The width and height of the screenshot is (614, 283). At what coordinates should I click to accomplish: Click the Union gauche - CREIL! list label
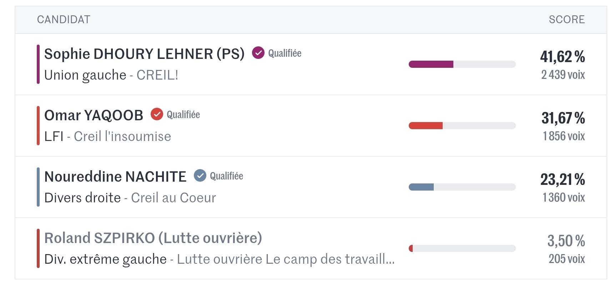pyautogui.click(x=111, y=75)
